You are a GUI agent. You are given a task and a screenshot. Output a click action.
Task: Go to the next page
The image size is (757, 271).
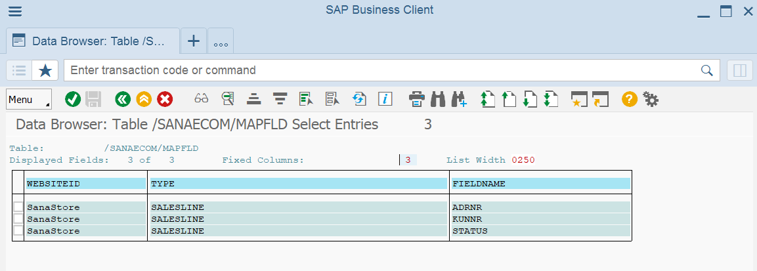[530, 99]
